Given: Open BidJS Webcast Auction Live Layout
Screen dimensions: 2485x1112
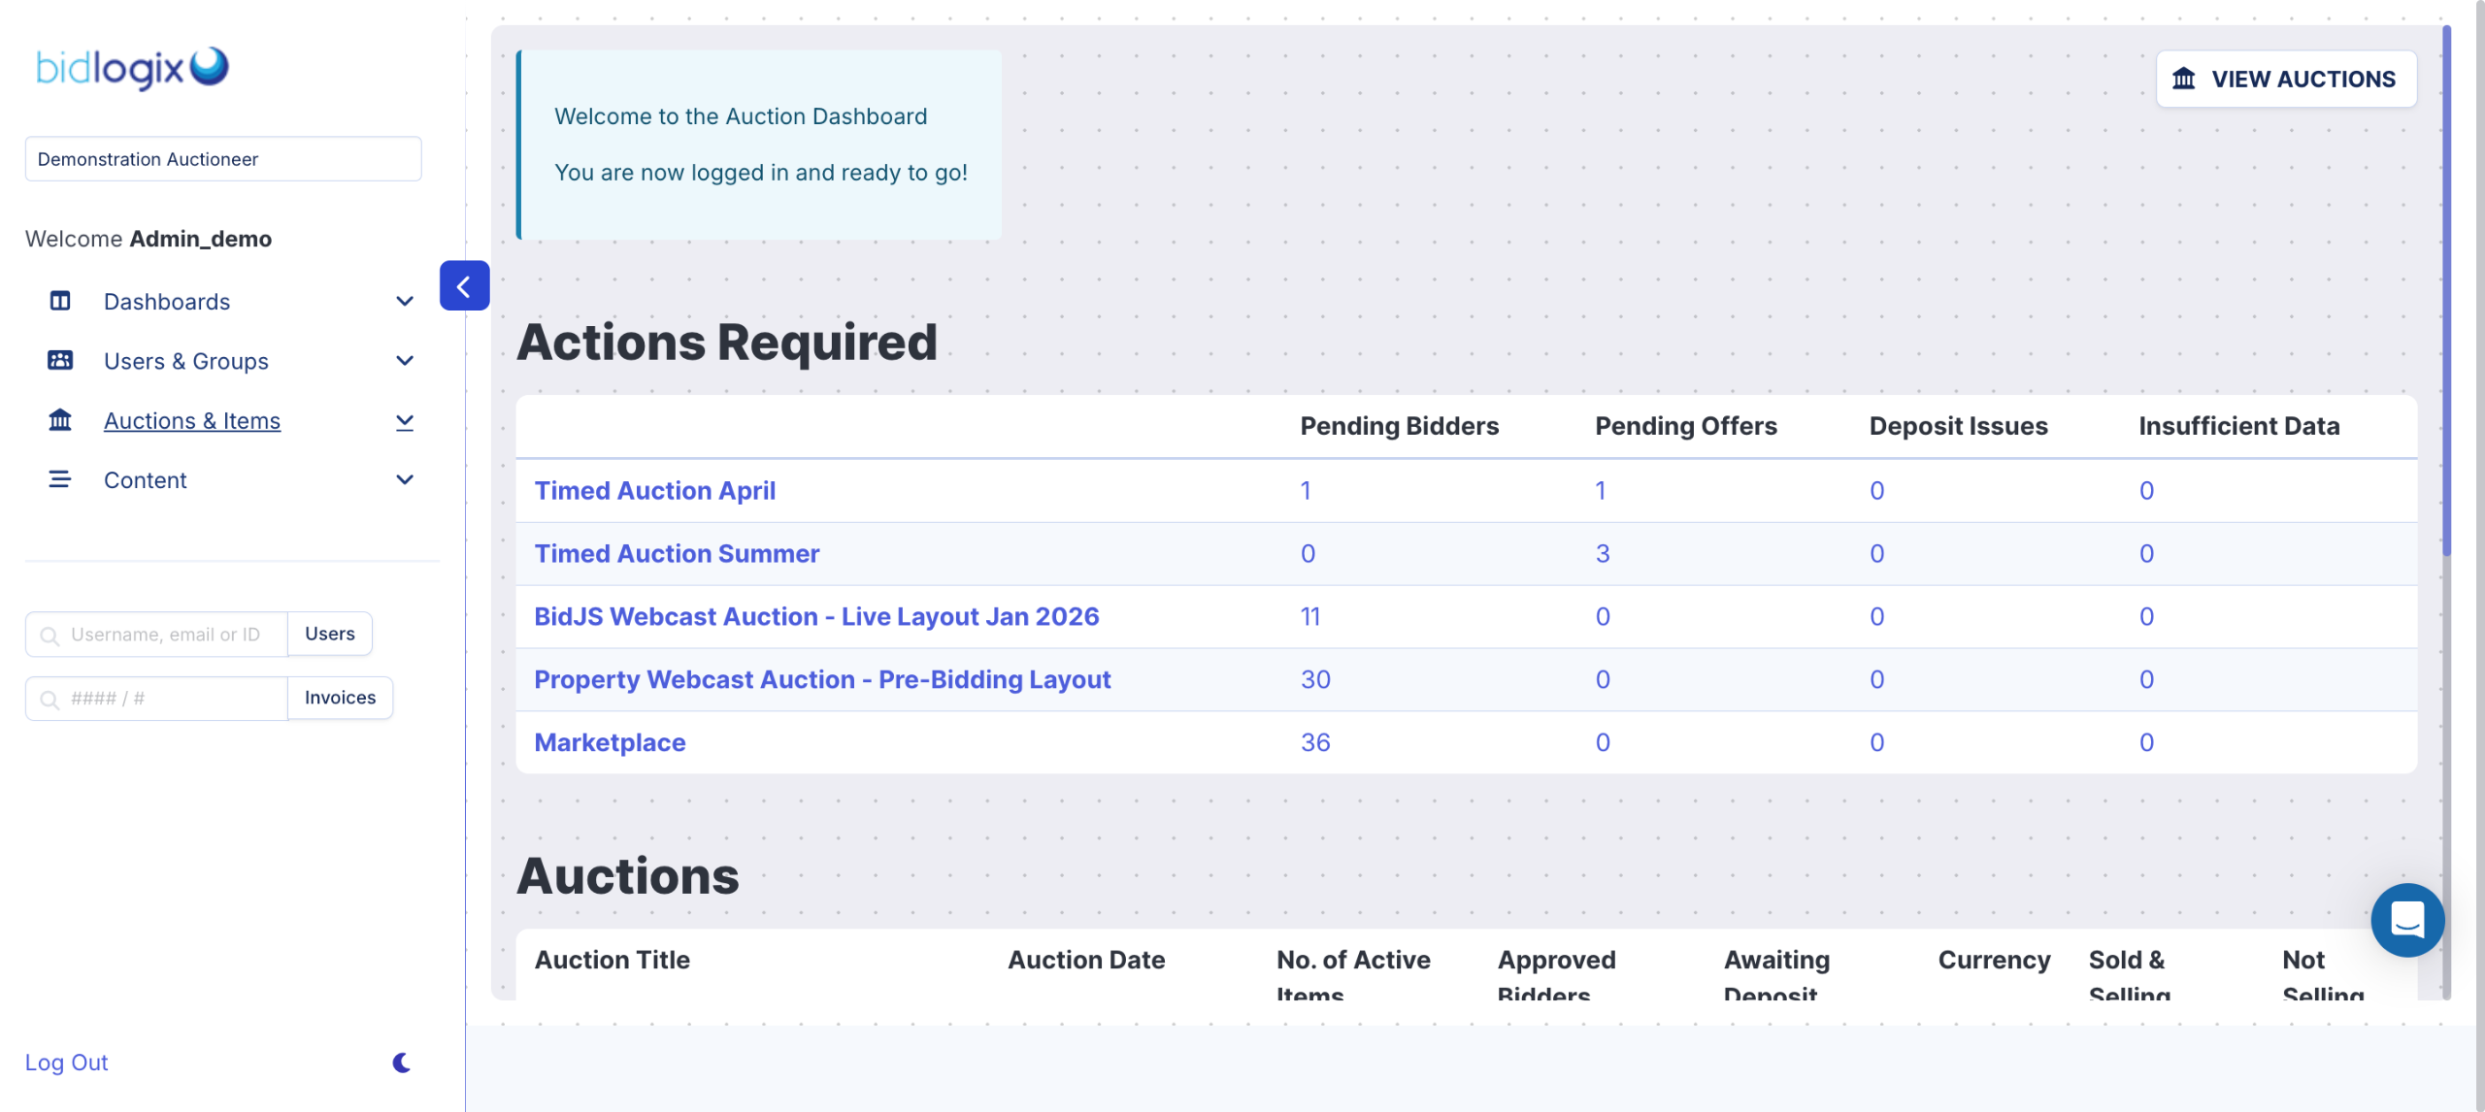Looking at the screenshot, I should point(816,616).
